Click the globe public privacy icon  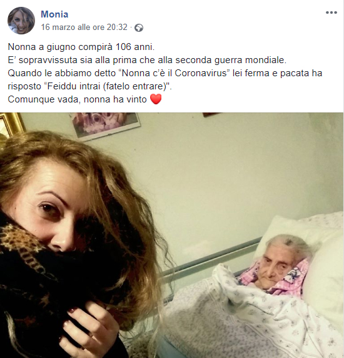click(x=139, y=28)
